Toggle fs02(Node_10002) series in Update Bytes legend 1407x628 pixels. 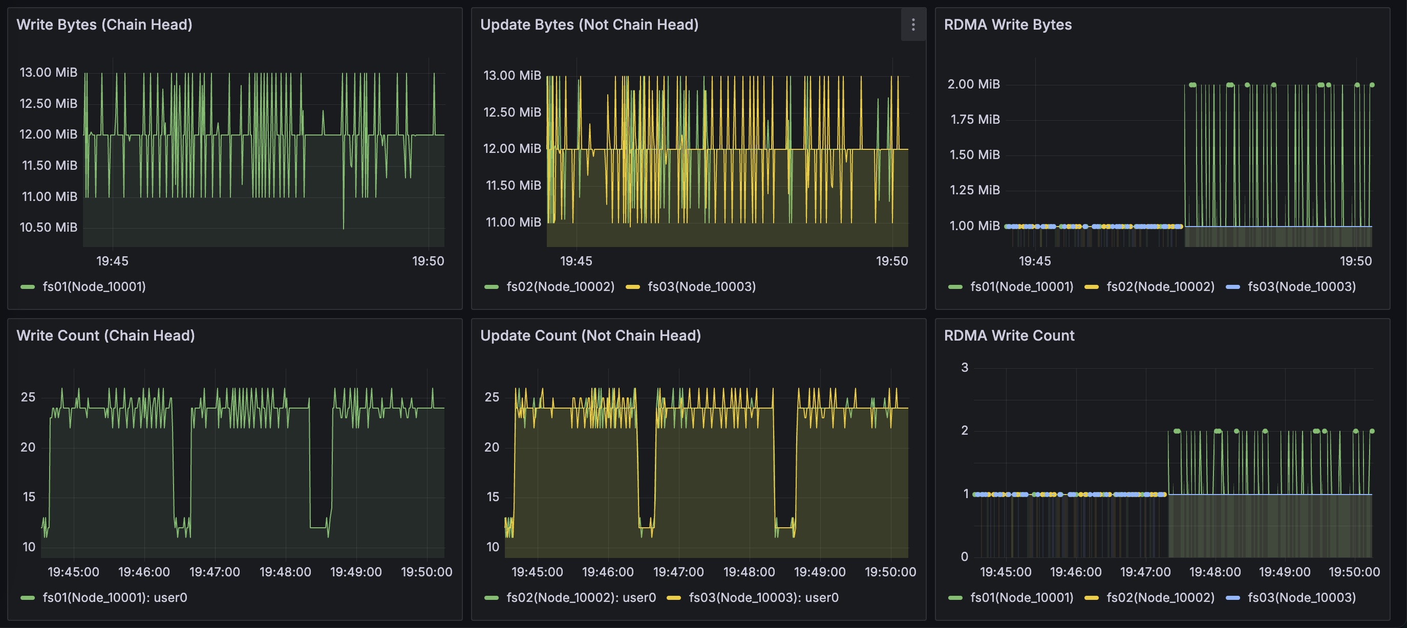coord(561,286)
